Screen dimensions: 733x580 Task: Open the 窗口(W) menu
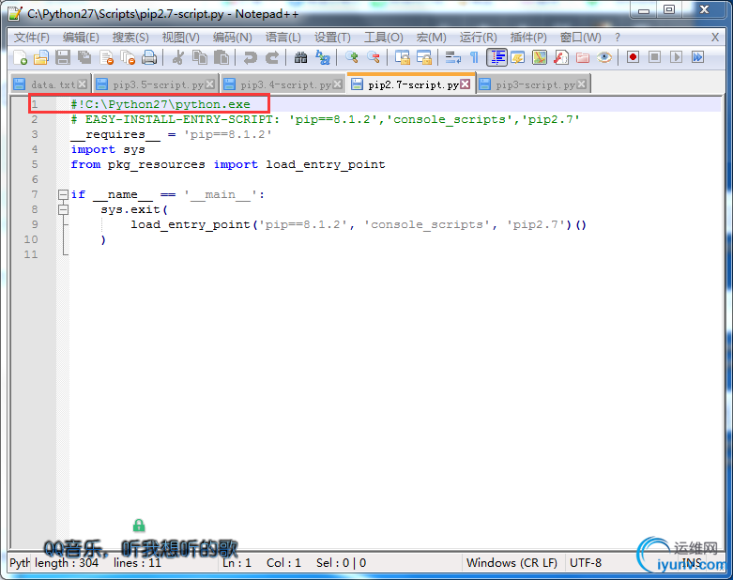(x=580, y=38)
